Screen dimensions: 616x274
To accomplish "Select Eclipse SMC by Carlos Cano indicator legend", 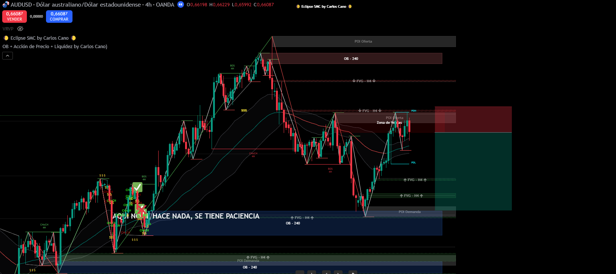I will click(x=39, y=38).
